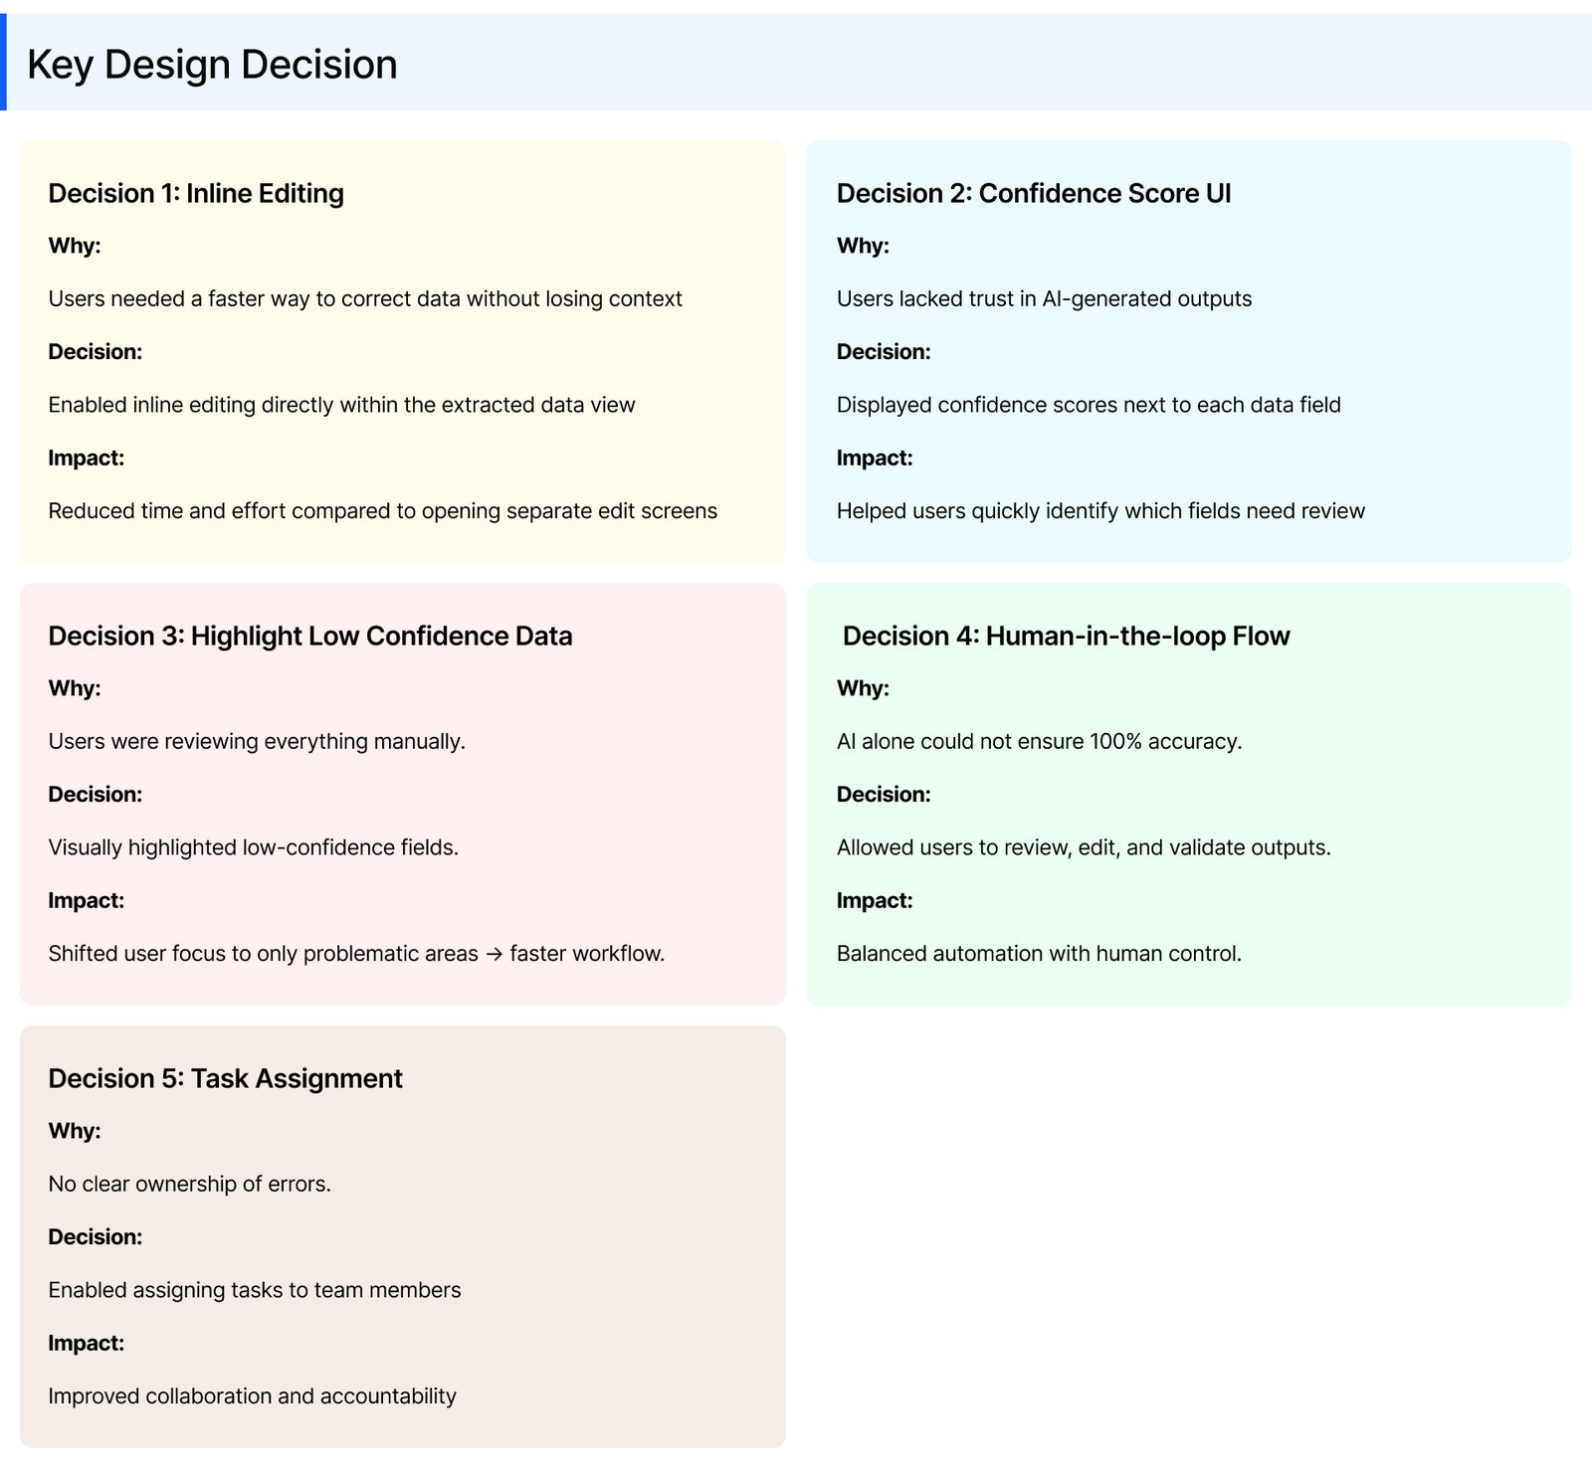
Task: Select the line about displayed confidence scores
Action: pyautogui.click(x=1089, y=405)
